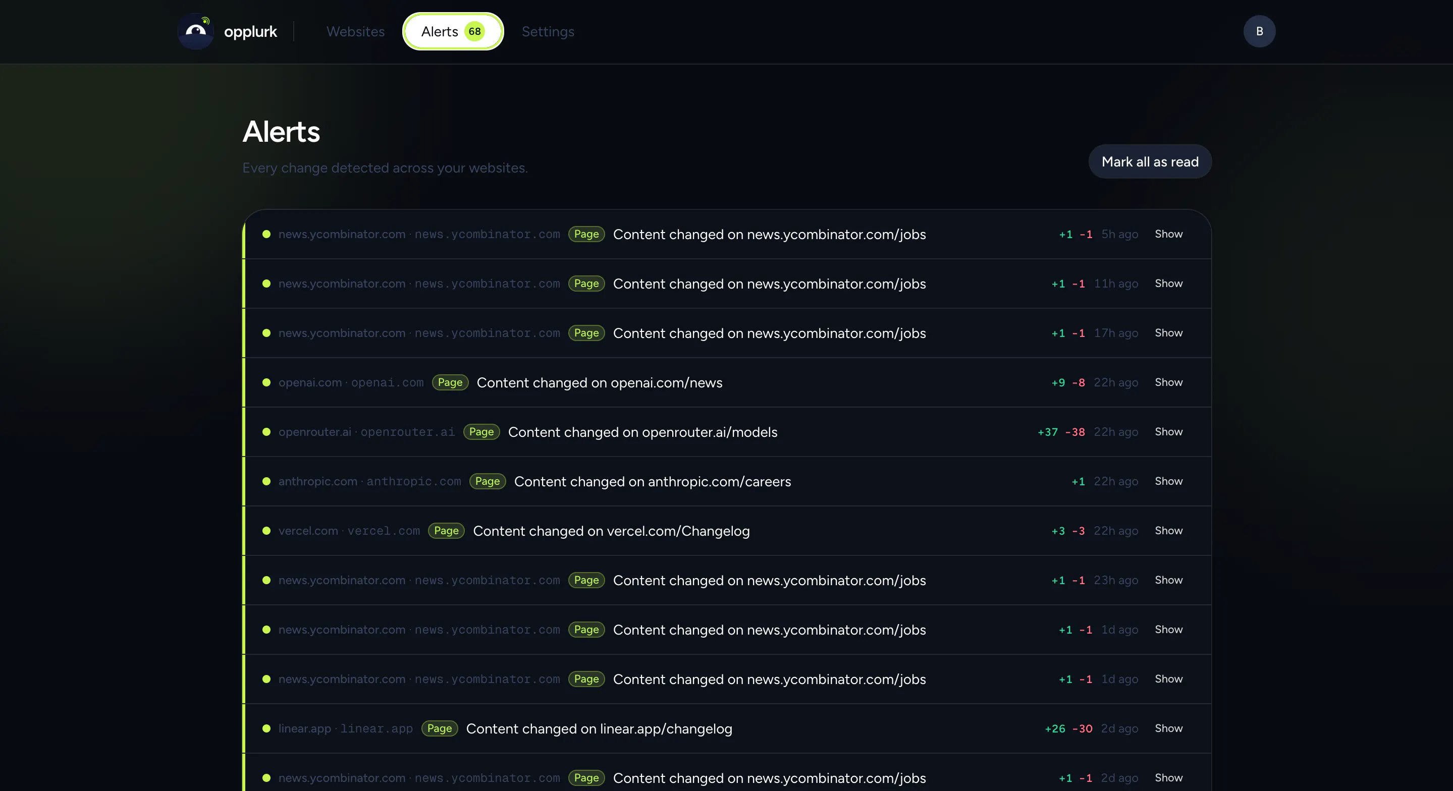Click the Page badge on the anthropic.com alert

pyautogui.click(x=488, y=481)
